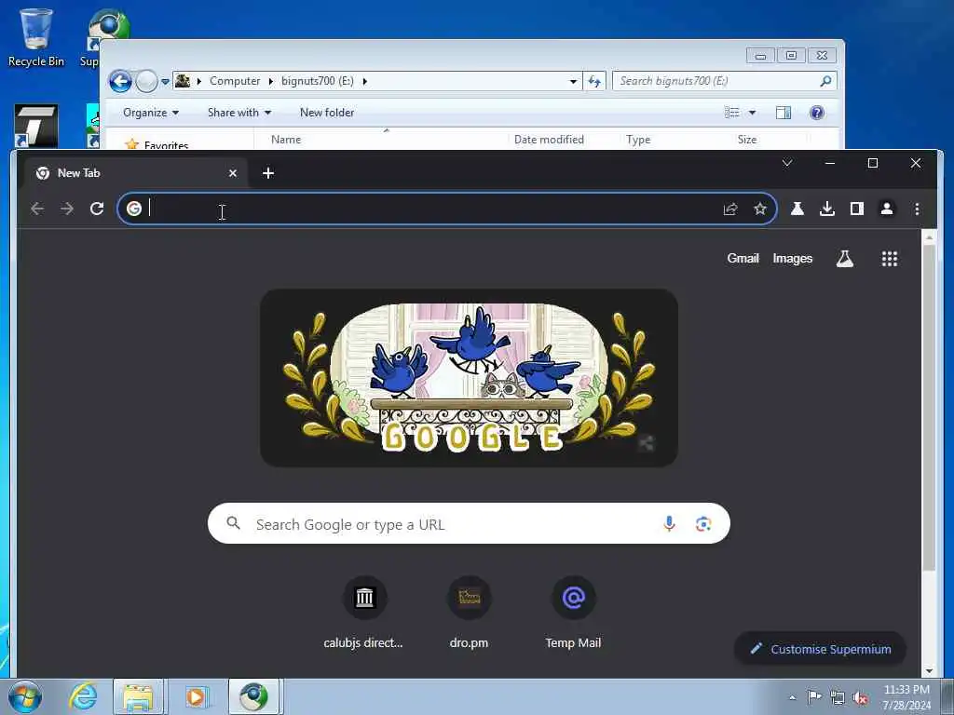Focus the Search Google or type a URL box
The width and height of the screenshot is (954, 715).
click(469, 523)
